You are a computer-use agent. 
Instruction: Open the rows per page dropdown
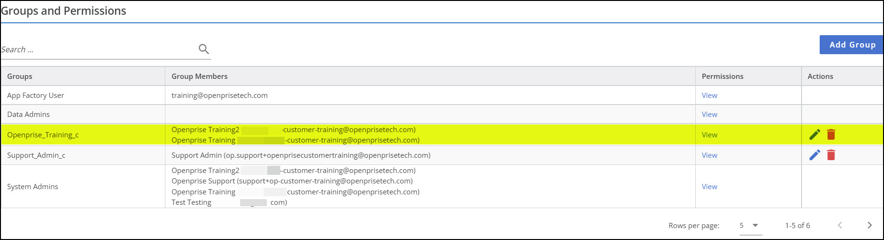pyautogui.click(x=750, y=225)
